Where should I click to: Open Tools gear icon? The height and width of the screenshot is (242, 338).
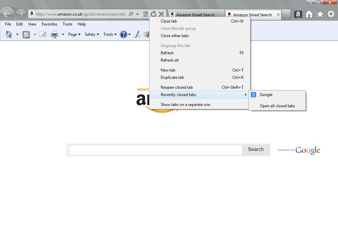pyautogui.click(x=331, y=14)
